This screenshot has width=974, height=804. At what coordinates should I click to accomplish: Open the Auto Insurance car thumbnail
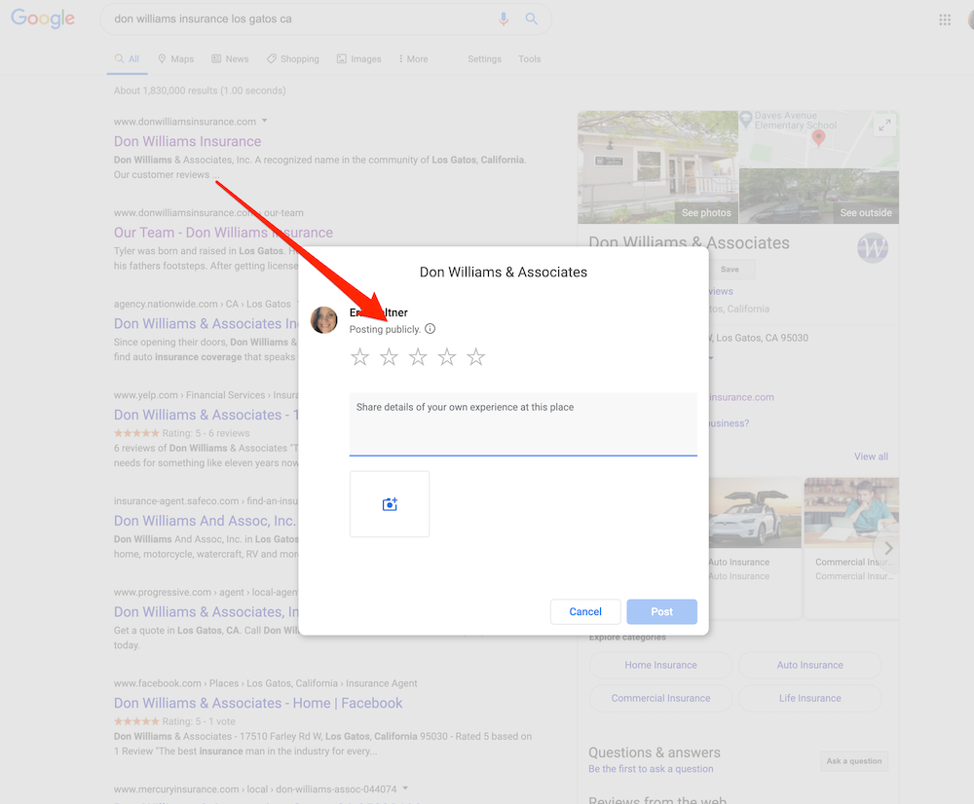pos(755,513)
